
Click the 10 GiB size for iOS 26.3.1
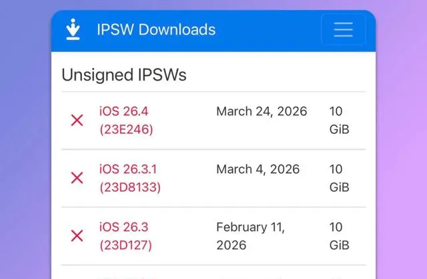(x=340, y=178)
